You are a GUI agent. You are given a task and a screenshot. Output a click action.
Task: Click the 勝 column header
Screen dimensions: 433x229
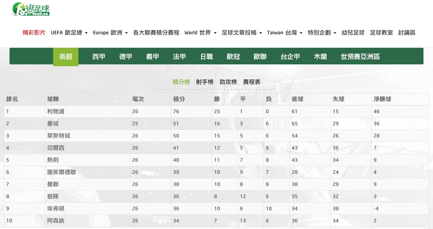pyautogui.click(x=217, y=99)
